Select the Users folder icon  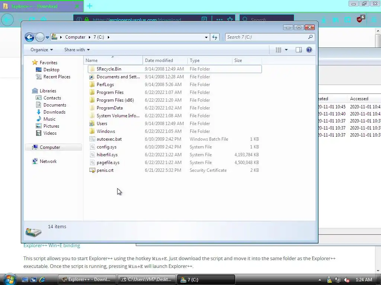pyautogui.click(x=92, y=123)
